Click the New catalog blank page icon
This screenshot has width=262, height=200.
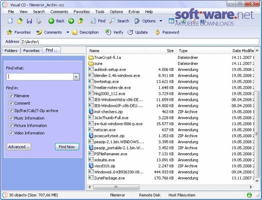(x=10, y=21)
